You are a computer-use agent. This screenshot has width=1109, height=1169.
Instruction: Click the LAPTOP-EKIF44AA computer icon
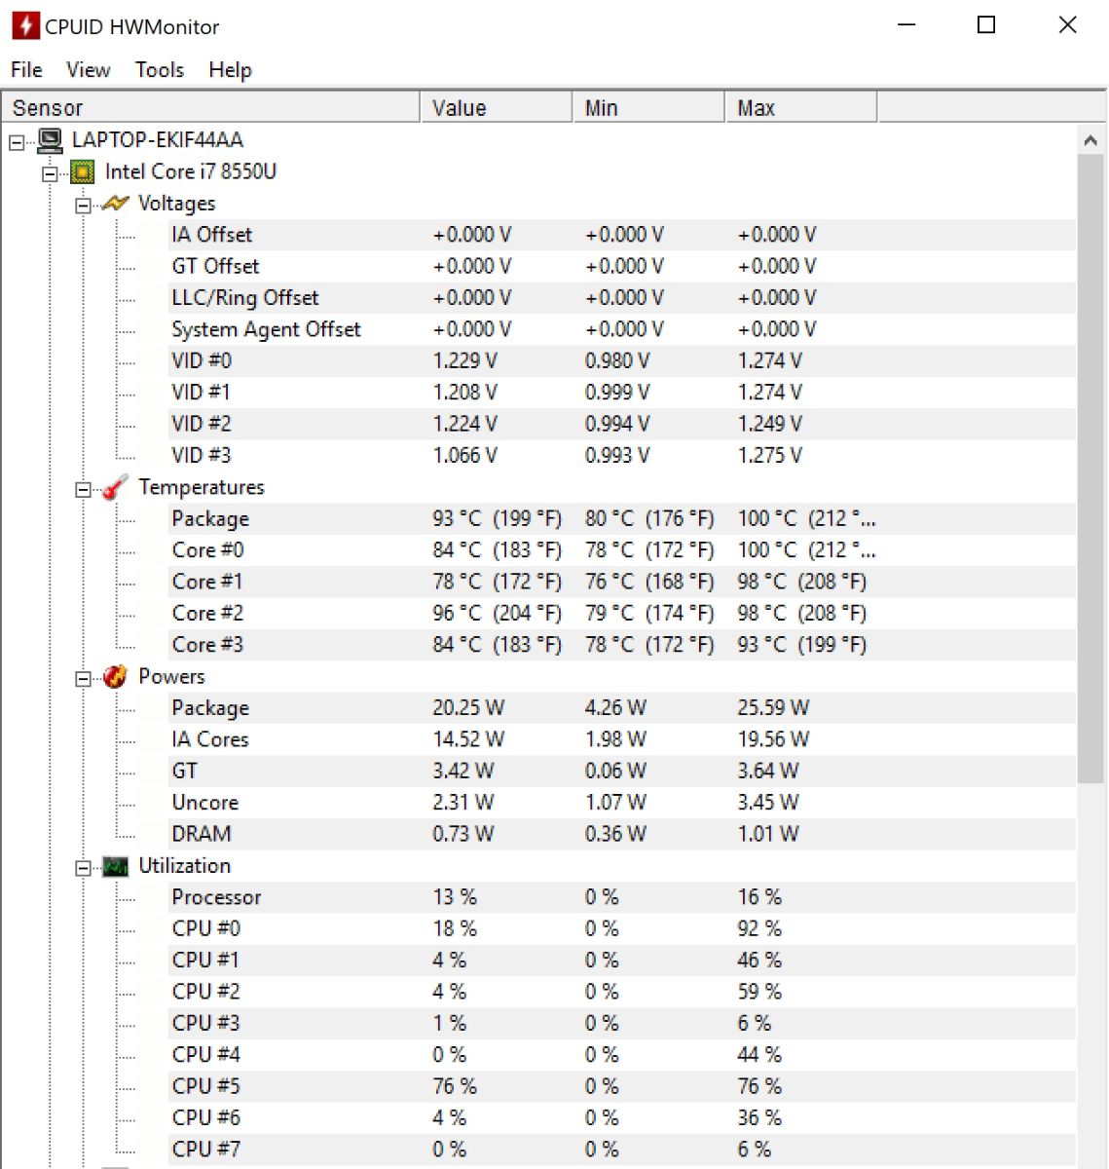click(50, 140)
